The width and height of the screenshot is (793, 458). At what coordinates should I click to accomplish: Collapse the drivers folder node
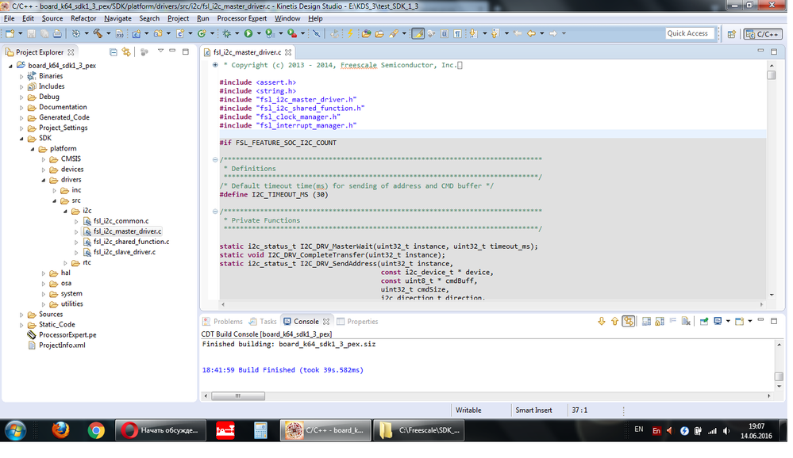pos(44,180)
